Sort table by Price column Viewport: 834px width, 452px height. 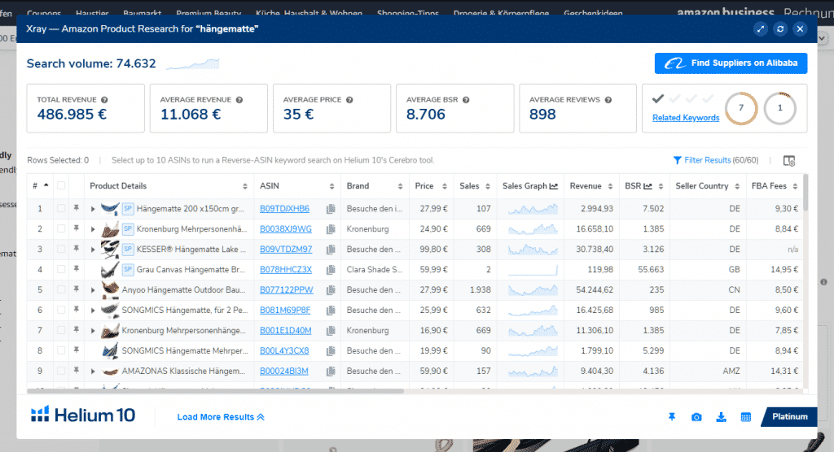click(x=444, y=186)
